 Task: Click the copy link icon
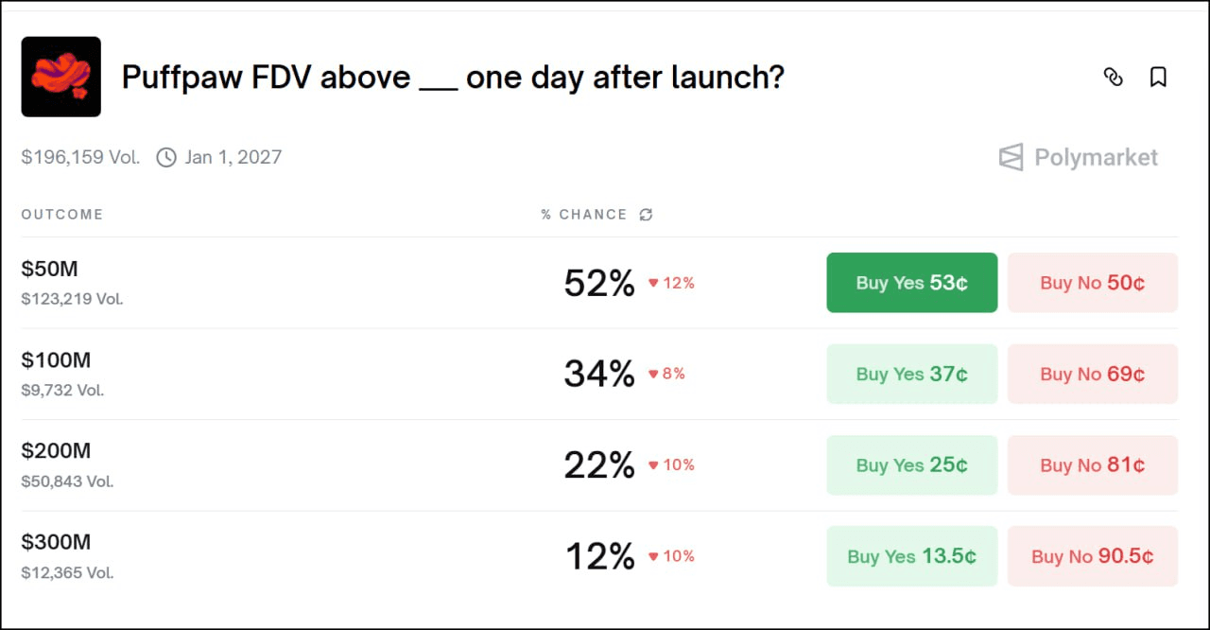click(1114, 78)
